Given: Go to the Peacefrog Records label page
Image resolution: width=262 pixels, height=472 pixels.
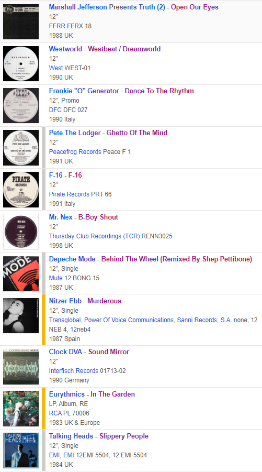Looking at the screenshot, I should [75, 152].
